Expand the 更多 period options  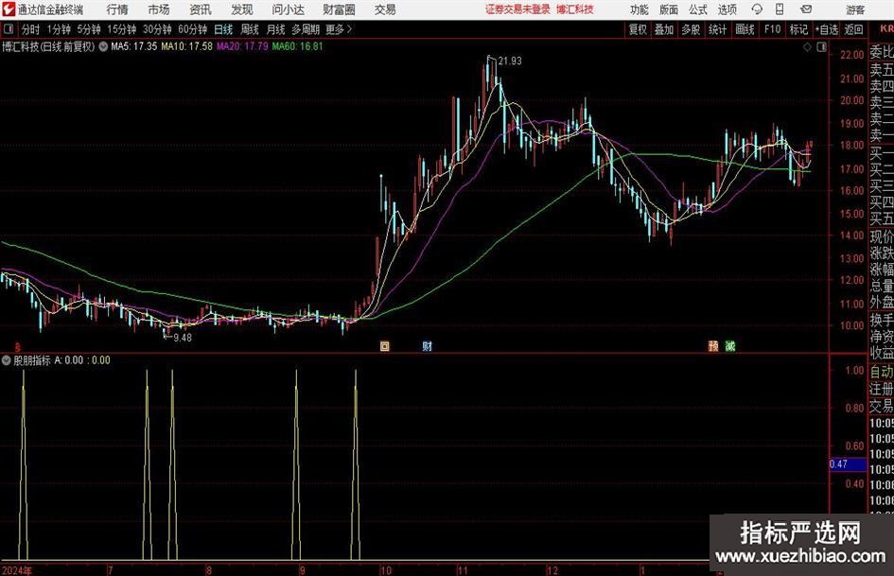(340, 29)
